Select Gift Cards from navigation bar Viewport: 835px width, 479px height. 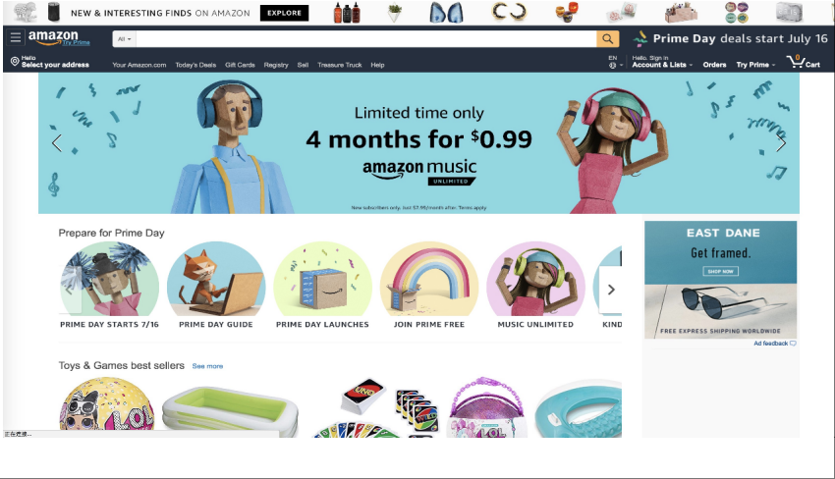pyautogui.click(x=240, y=65)
